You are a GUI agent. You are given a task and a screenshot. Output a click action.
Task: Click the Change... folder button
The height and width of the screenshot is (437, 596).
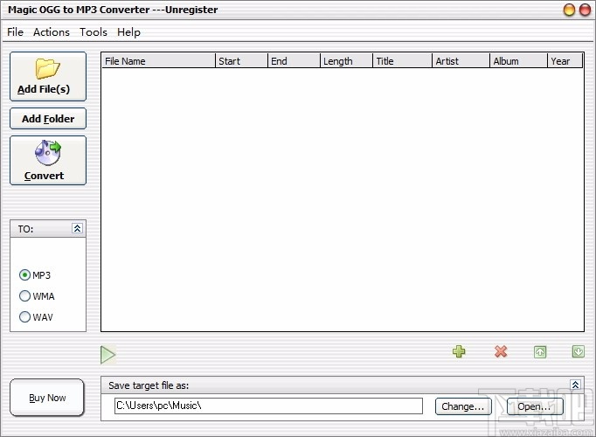coord(463,406)
